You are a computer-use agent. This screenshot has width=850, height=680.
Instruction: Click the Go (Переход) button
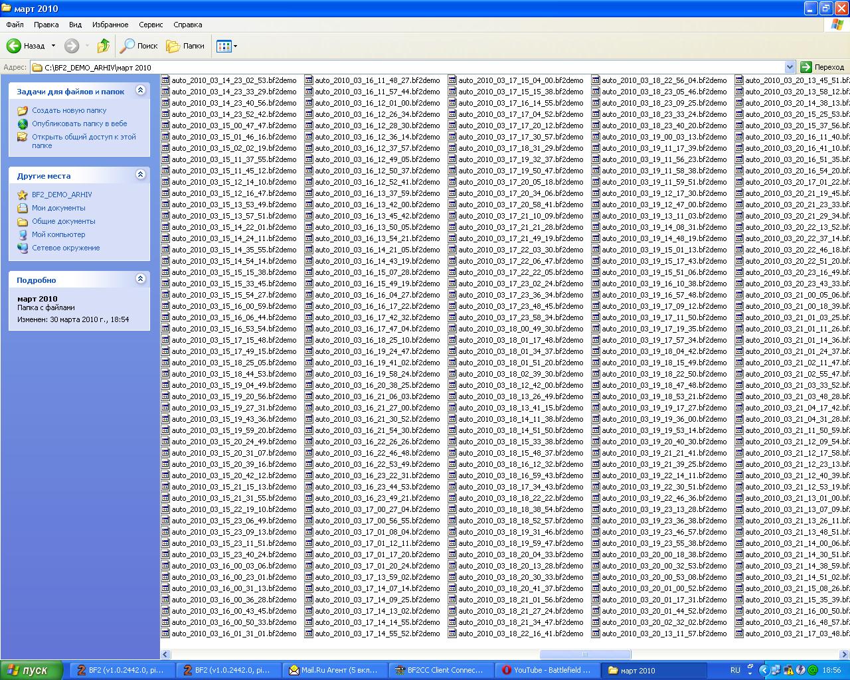coord(822,67)
